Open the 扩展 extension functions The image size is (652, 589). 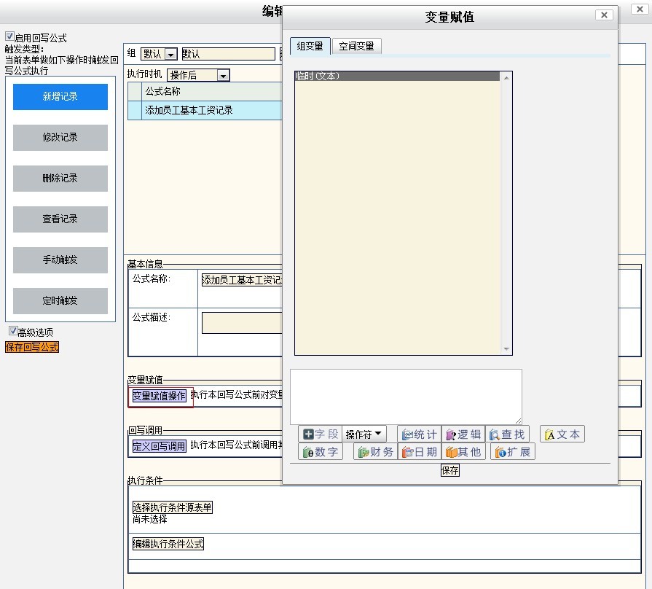coord(513,452)
